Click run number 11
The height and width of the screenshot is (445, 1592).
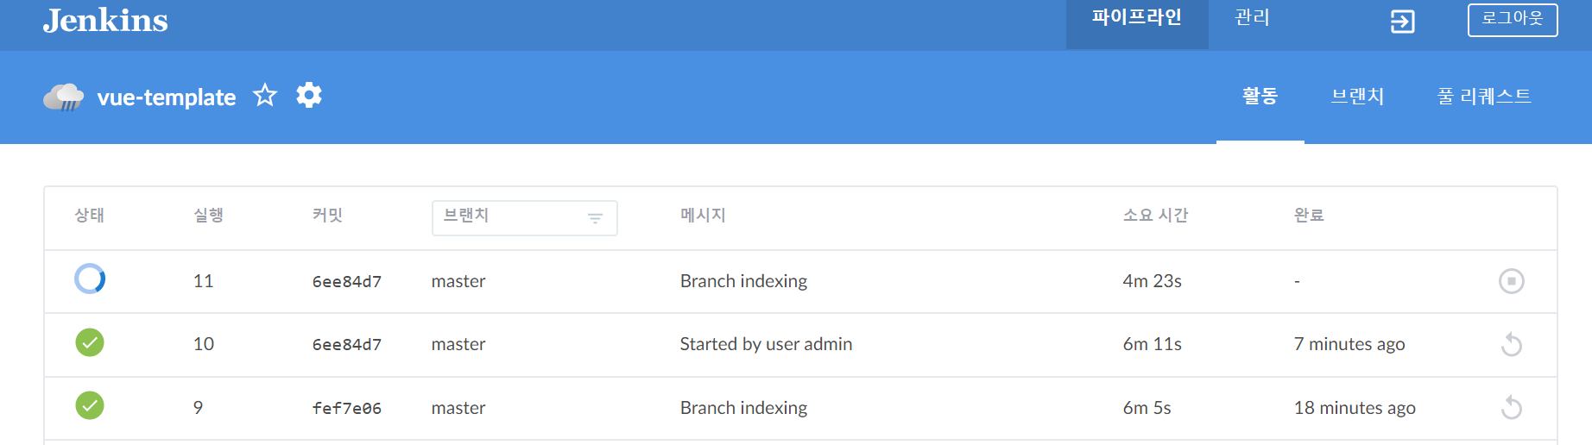[203, 281]
